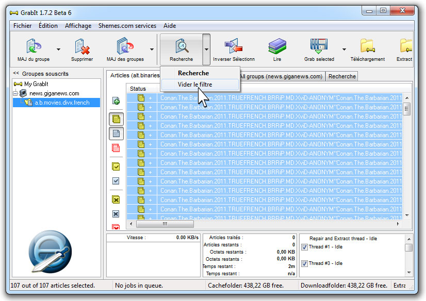Screen dimensions: 426x301
Task: Click the yellow checkmark mark-articles icon
Action: click(116, 166)
